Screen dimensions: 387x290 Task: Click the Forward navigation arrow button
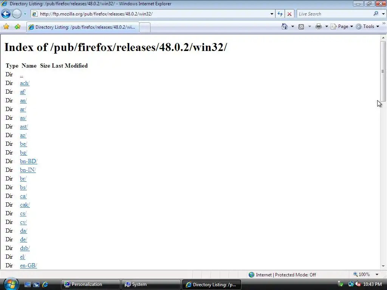pos(17,14)
